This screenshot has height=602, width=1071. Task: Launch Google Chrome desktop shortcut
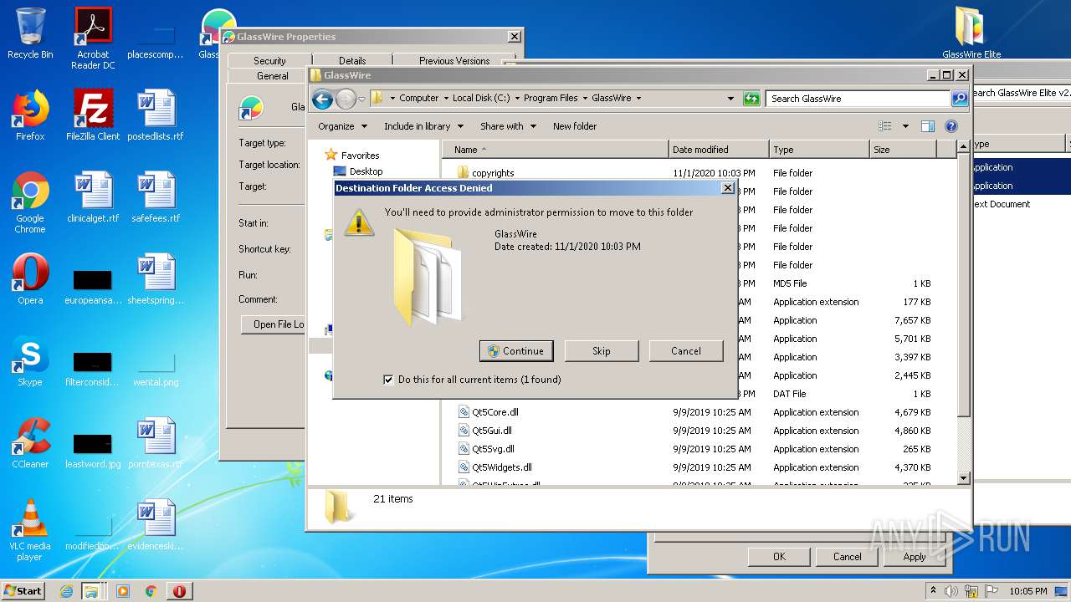coord(30,202)
